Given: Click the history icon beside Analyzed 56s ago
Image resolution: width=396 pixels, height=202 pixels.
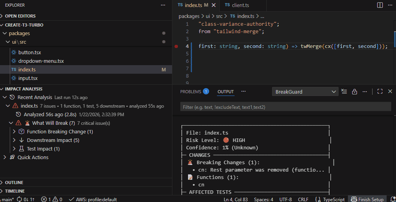Looking at the screenshot, I should (18, 115).
